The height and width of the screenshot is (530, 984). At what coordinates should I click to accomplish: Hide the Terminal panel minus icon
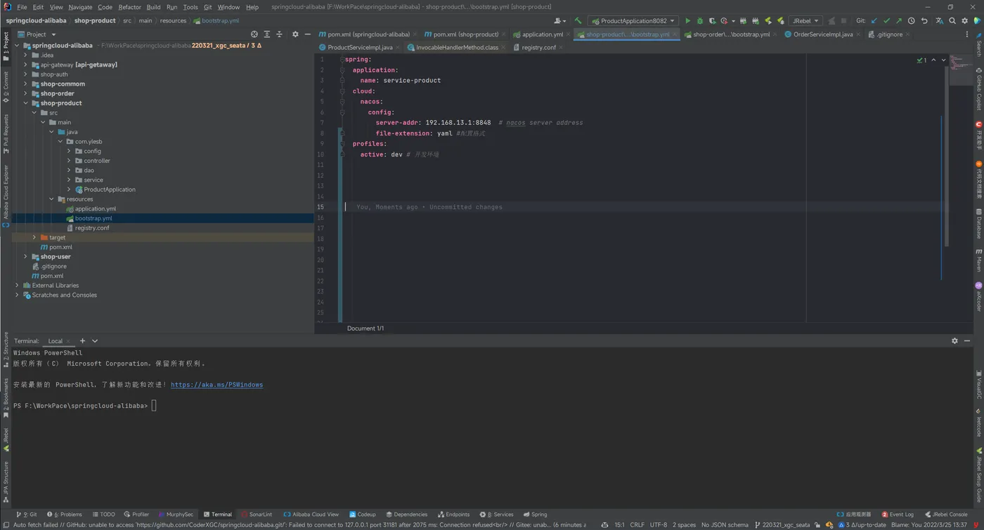(x=967, y=341)
